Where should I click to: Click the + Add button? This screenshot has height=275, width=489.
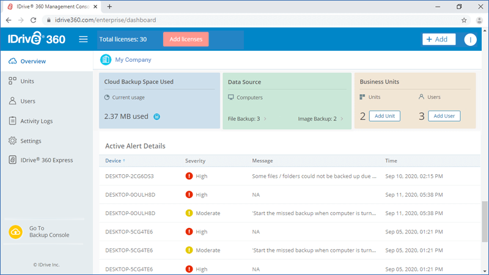coord(439,39)
